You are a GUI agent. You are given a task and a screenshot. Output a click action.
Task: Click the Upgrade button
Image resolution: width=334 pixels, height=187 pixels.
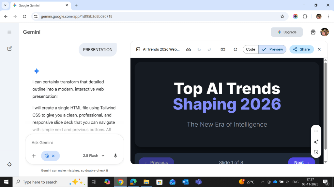287,32
